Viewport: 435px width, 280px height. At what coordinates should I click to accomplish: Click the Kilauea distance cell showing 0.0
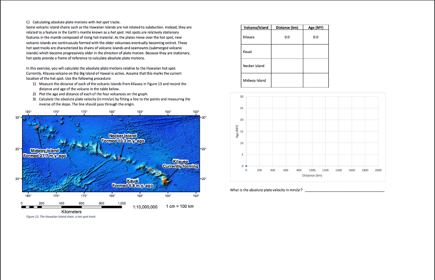point(287,37)
